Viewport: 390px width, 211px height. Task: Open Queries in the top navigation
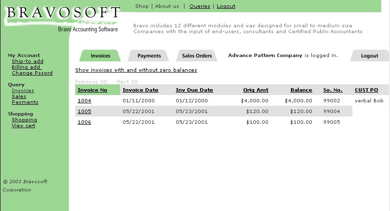coord(200,6)
